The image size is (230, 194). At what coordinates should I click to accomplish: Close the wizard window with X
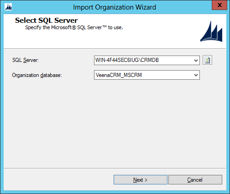(220, 5)
